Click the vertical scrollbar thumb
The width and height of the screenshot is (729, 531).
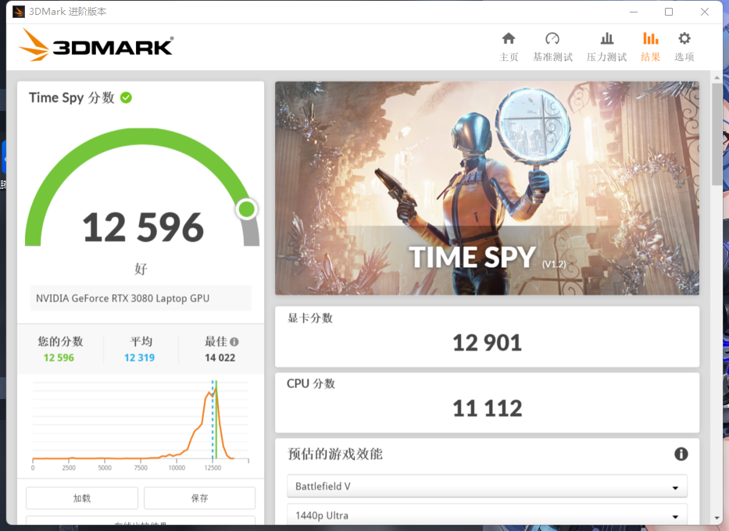(716, 135)
